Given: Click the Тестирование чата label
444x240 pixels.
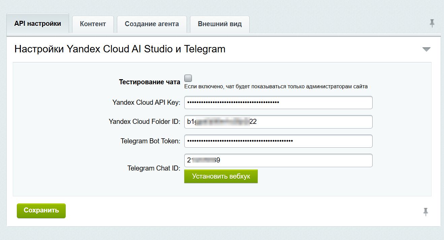Looking at the screenshot, I should 149,82.
